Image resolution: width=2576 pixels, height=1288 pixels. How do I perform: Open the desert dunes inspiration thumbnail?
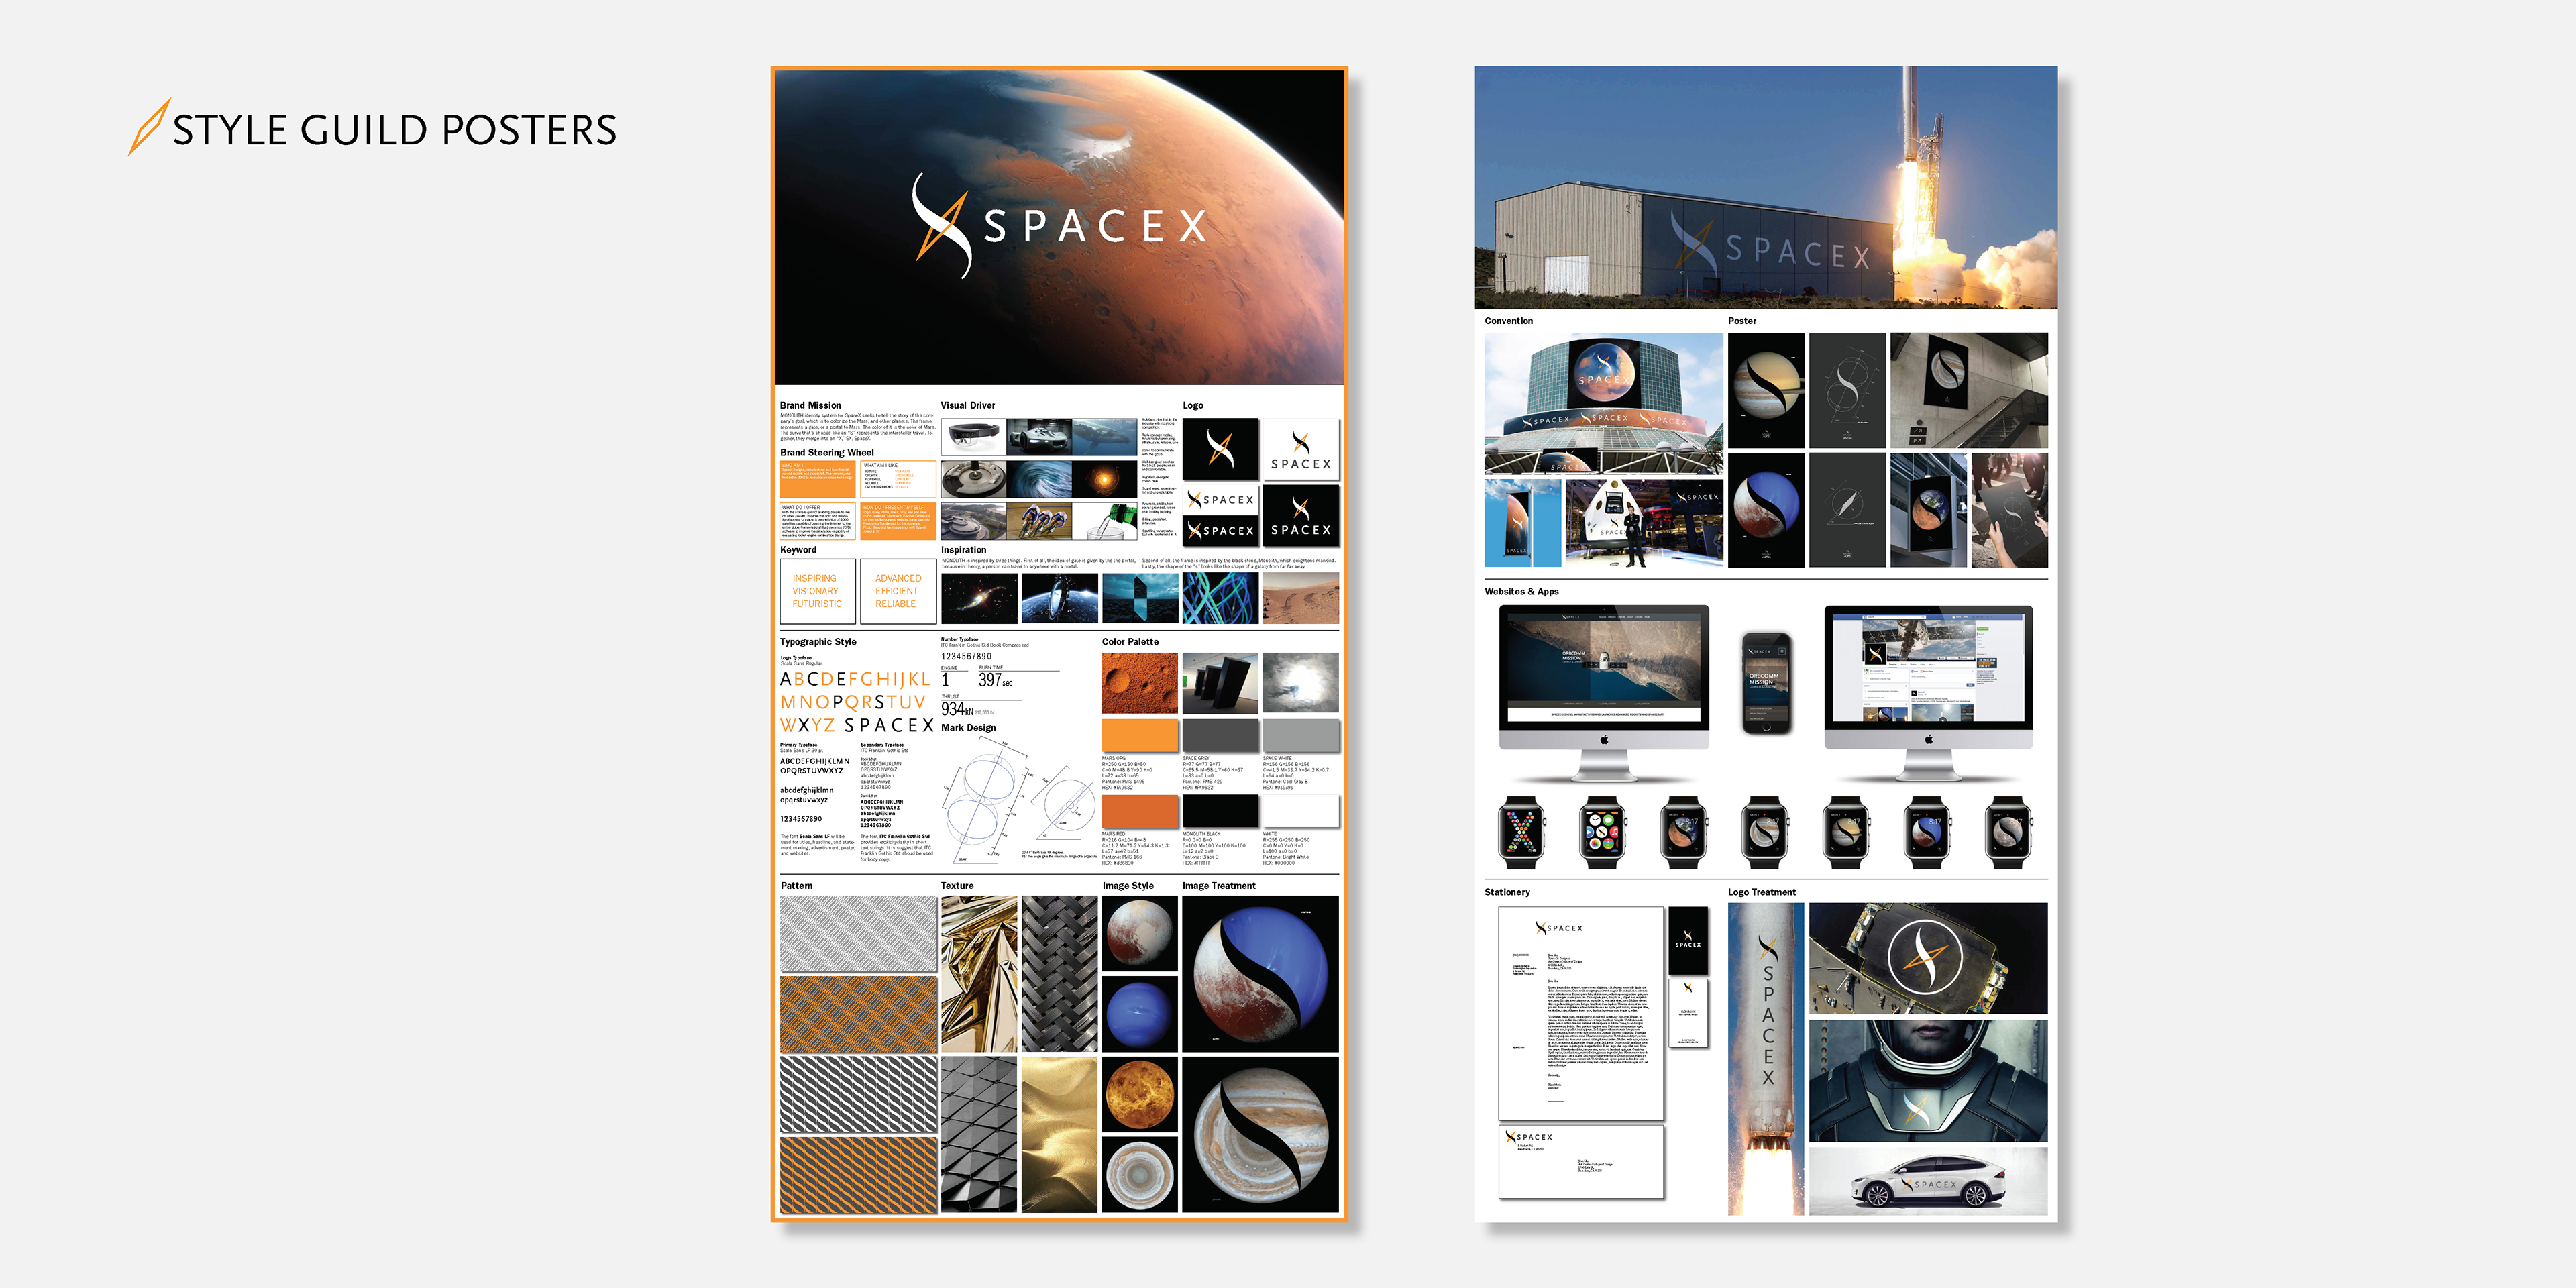[1300, 598]
